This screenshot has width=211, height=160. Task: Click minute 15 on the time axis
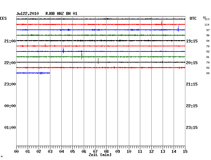185,152
